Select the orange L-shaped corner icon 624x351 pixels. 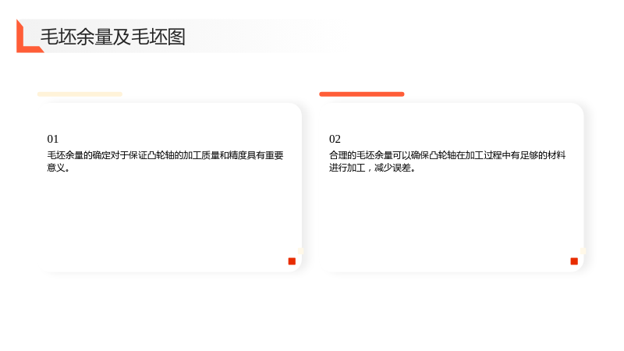pos(29,36)
